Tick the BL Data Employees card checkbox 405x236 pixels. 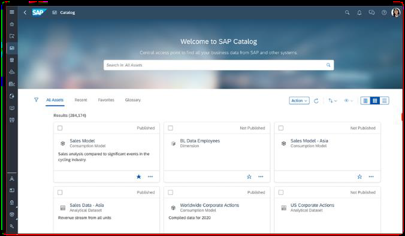coord(171,128)
